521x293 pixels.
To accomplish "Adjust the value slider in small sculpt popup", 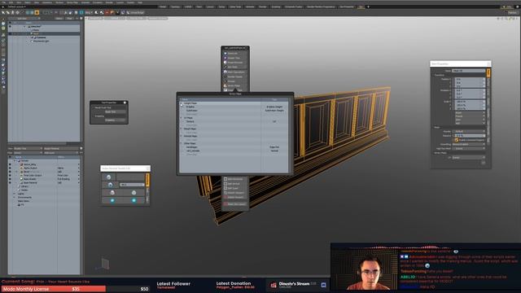I will [x=132, y=185].
